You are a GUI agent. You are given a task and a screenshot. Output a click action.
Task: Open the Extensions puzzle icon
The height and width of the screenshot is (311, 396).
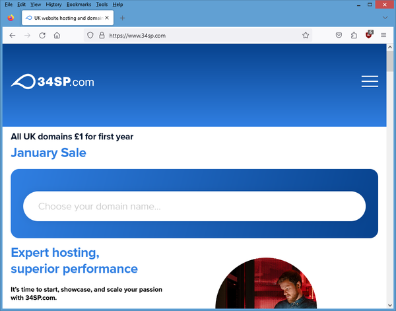[x=354, y=36]
